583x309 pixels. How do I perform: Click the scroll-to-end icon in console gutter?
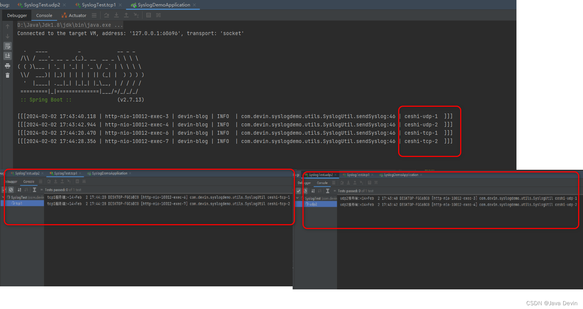click(7, 55)
